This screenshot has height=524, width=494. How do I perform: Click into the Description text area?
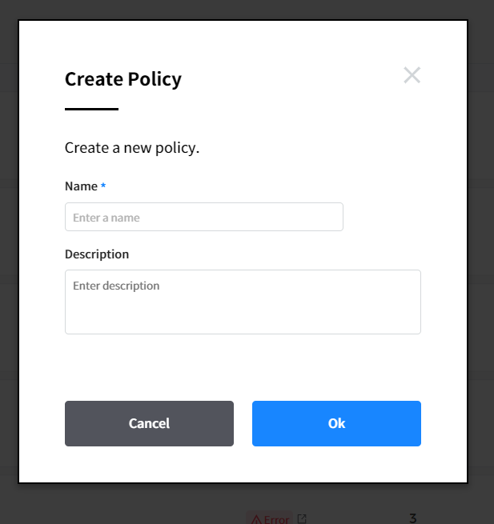(243, 302)
